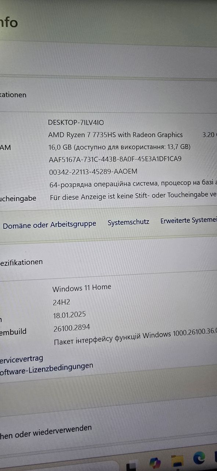Open the Domäne oder Arbeitsgruppe link
217x471 pixels.
tap(50, 224)
